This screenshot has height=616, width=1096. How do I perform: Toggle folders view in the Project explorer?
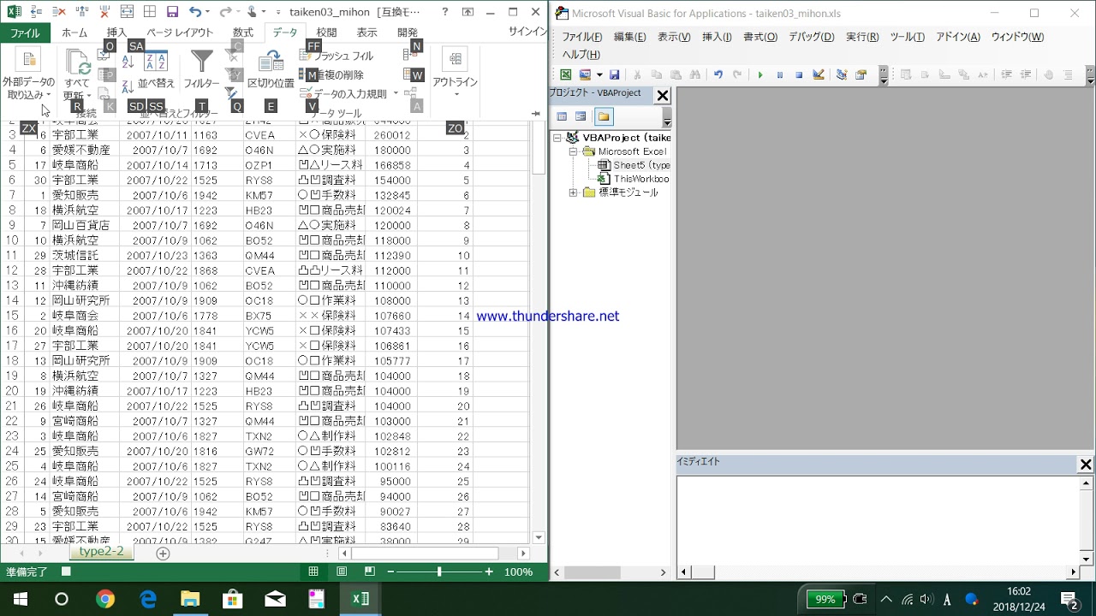pyautogui.click(x=604, y=116)
